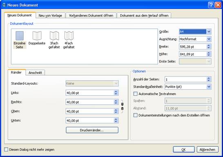Screen dimensions: 223x157
Task: Confirm with the OK button
Action: (x=184, y=150)
